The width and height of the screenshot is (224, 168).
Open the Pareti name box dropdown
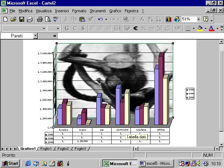point(35,36)
